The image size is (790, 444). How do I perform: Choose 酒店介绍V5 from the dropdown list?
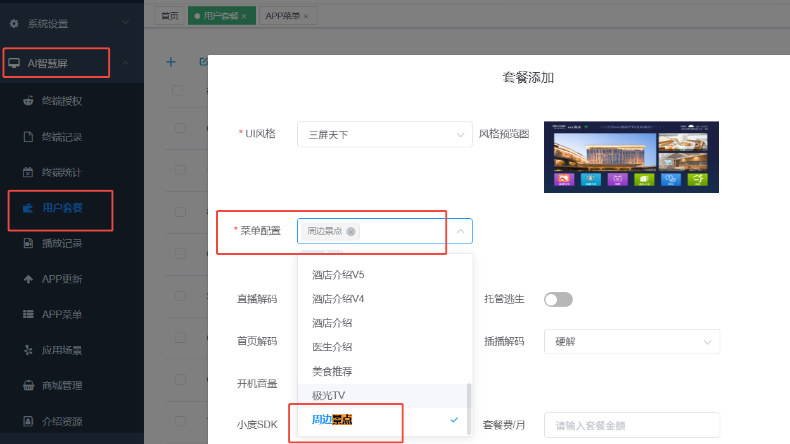pyautogui.click(x=338, y=274)
